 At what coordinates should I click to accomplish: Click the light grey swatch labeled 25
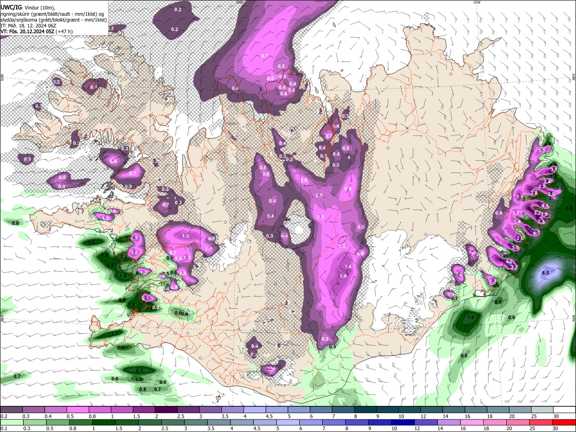pyautogui.click(x=542, y=410)
